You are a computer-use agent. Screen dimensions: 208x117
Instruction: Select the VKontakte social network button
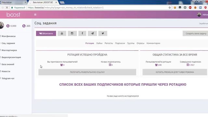click(x=46, y=33)
